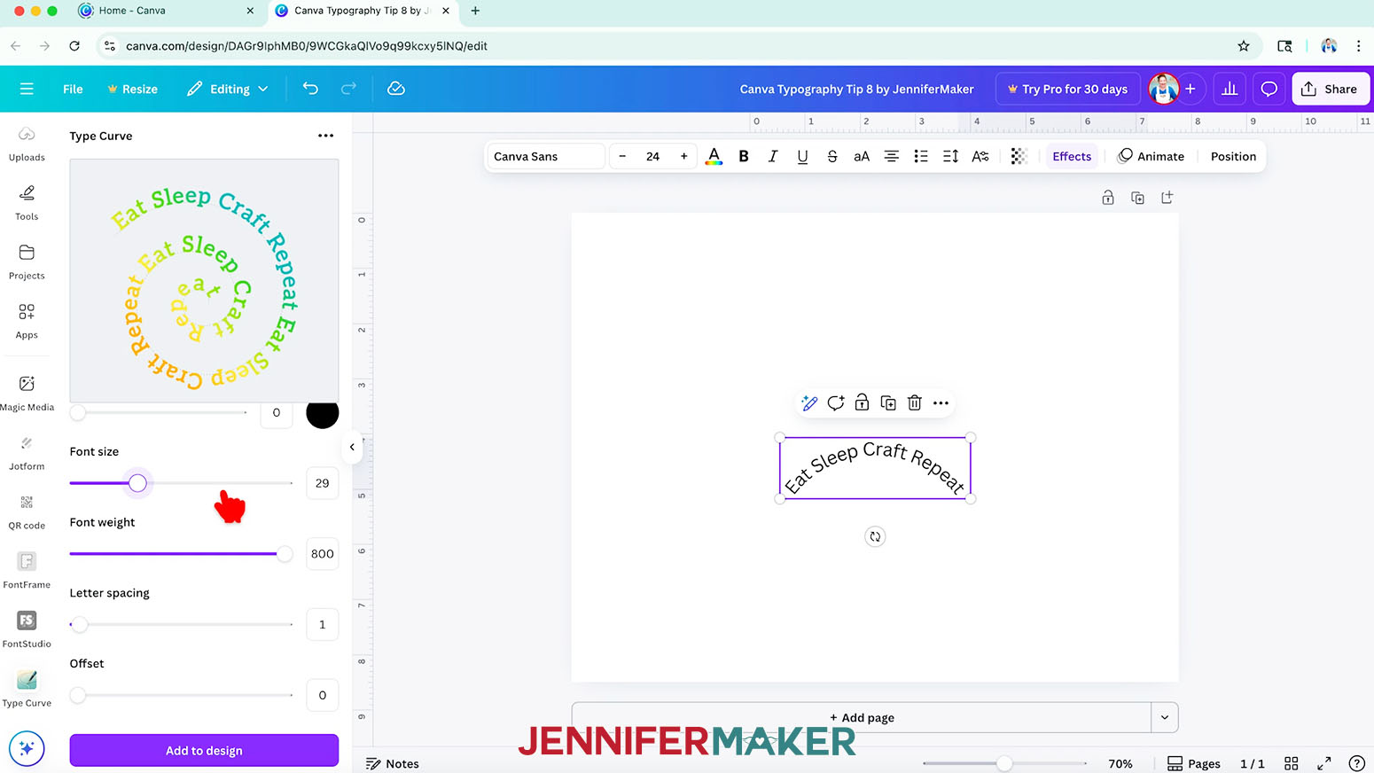Image resolution: width=1374 pixels, height=773 pixels.
Task: Check cloud save status icon
Action: coord(396,89)
